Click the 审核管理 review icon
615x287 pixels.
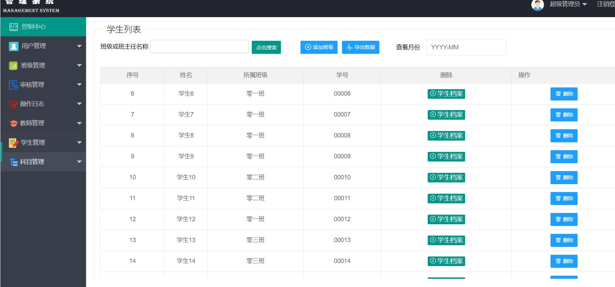click(13, 85)
